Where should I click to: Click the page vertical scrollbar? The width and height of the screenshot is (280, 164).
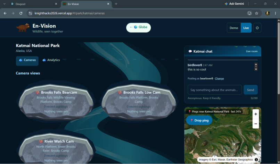tap(279, 58)
